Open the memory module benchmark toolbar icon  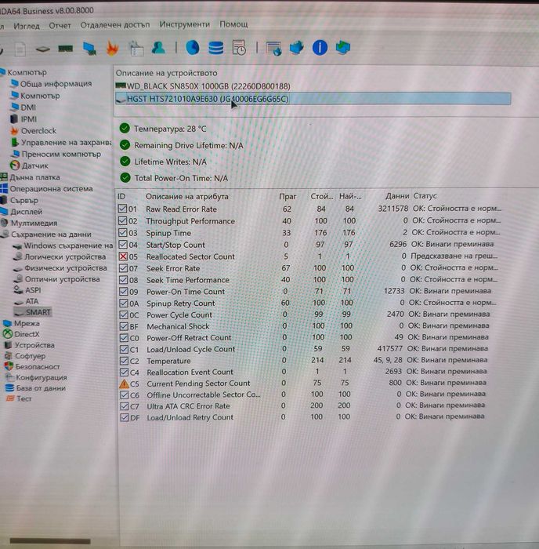click(66, 49)
